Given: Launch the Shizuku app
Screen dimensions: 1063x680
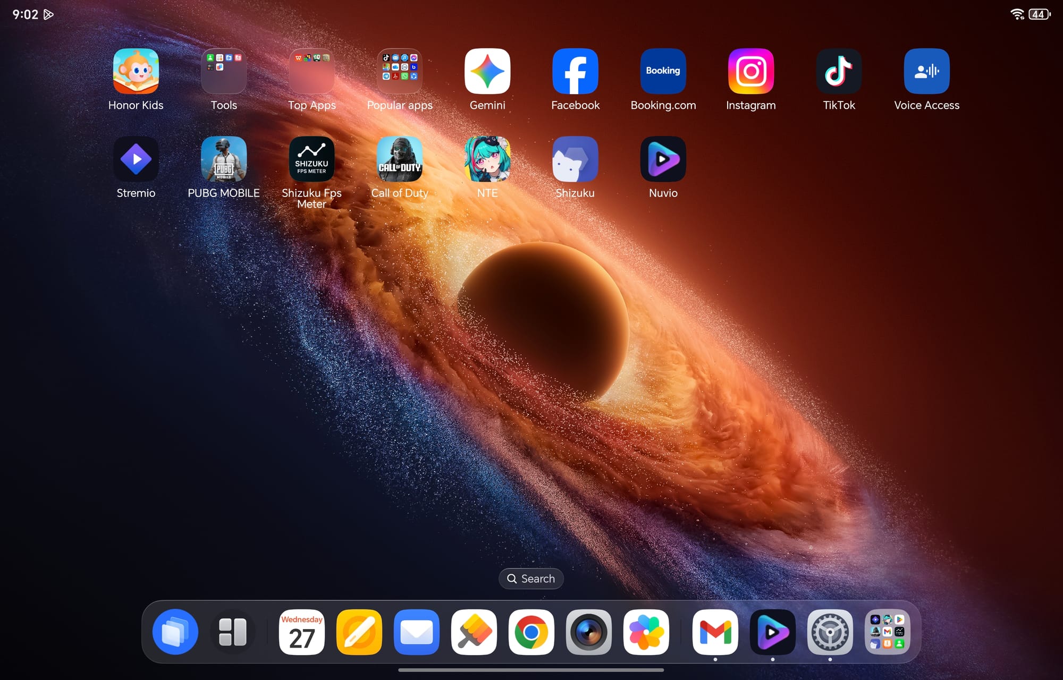Looking at the screenshot, I should pos(576,159).
